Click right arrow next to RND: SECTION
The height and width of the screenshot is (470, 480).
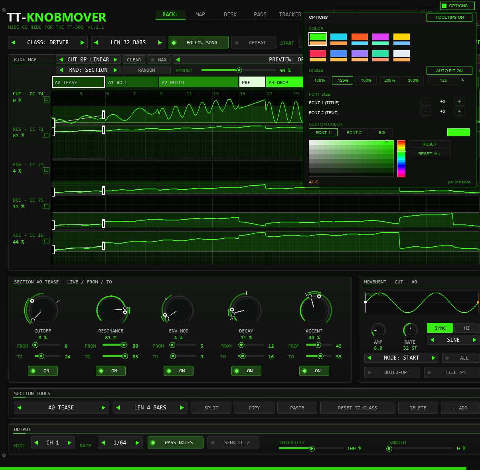click(115, 70)
